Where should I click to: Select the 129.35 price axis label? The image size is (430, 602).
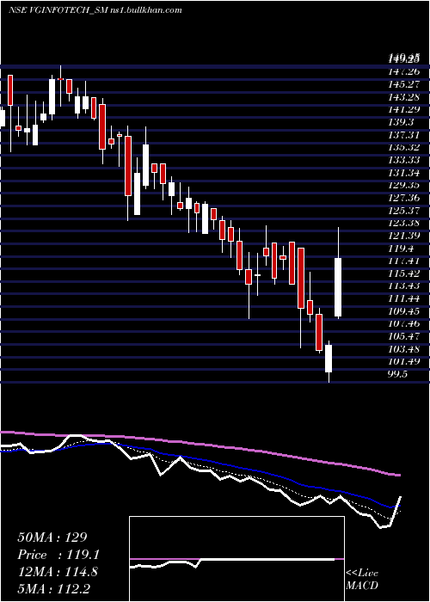click(403, 186)
